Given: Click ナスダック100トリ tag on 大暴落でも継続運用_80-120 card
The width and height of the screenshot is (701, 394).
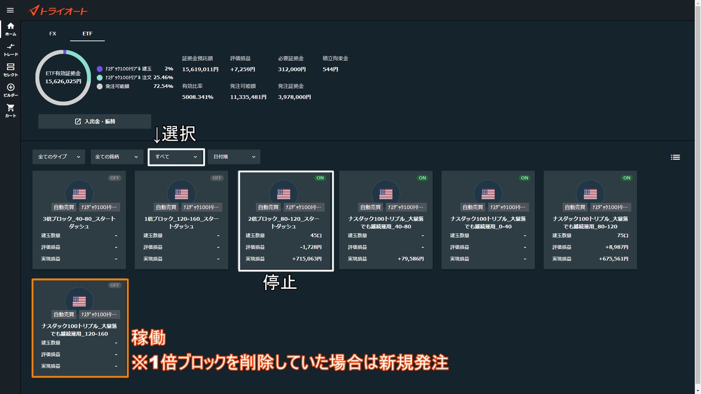Looking at the screenshot, I should [x=611, y=207].
